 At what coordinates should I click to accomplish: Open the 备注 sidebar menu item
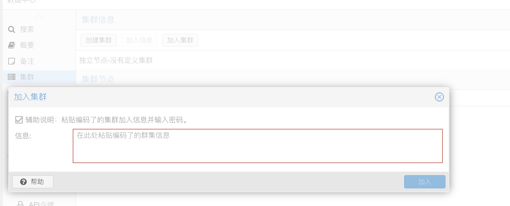click(x=27, y=61)
